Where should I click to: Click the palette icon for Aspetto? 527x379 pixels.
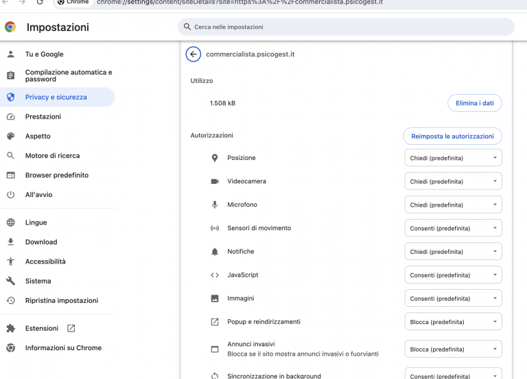(x=10, y=137)
